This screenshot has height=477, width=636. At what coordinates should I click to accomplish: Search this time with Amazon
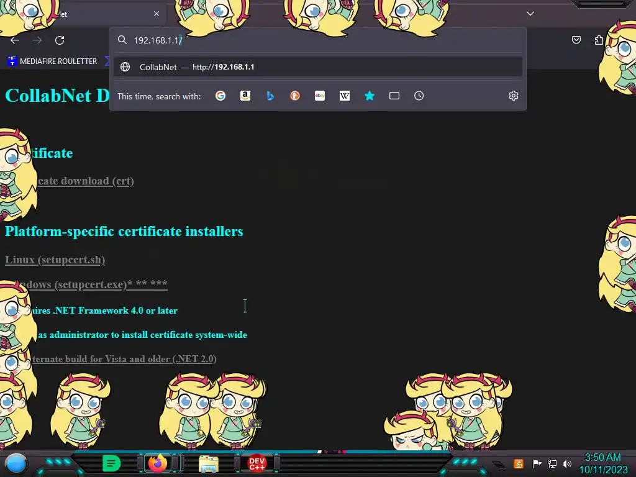(x=245, y=96)
